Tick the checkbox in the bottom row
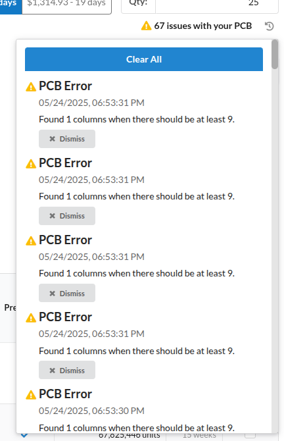Screen dimensions: 284x441 click(x=250, y=435)
